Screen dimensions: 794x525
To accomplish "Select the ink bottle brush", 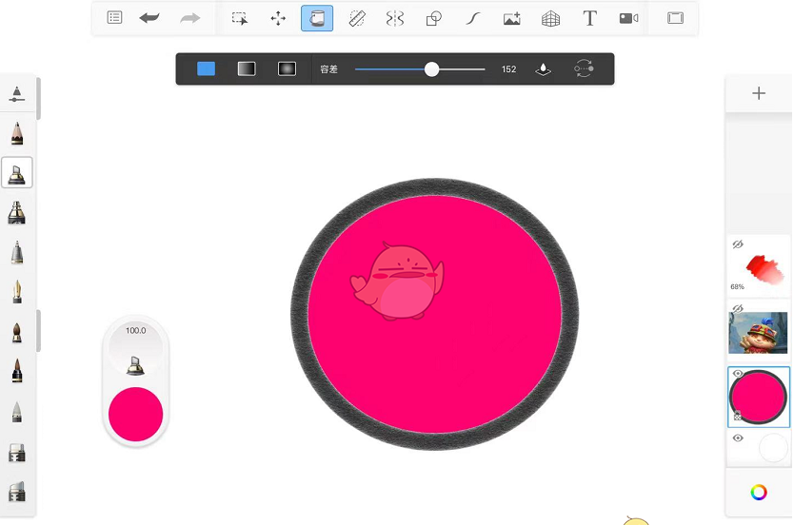I will pos(17,212).
